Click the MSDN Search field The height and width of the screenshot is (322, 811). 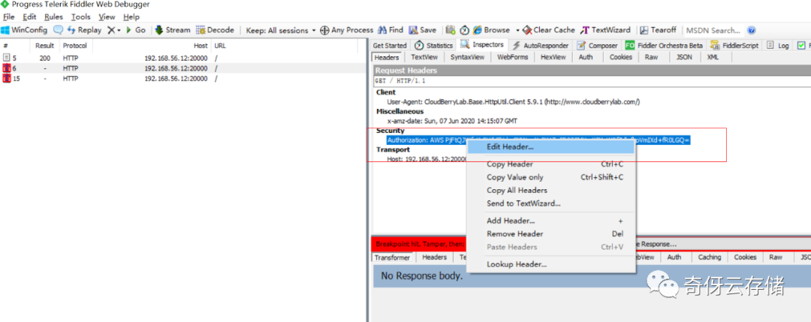pos(714,30)
